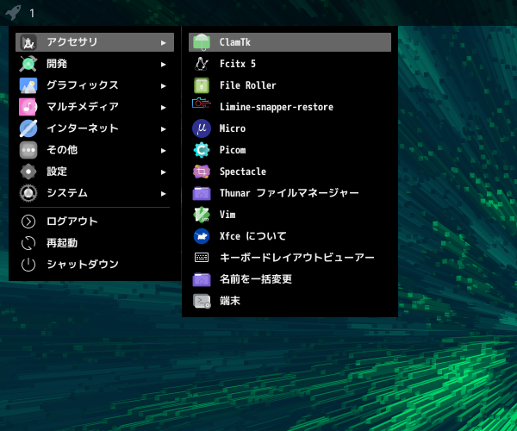
Task: Expand the 開発 submenu arrow
Action: click(x=163, y=65)
